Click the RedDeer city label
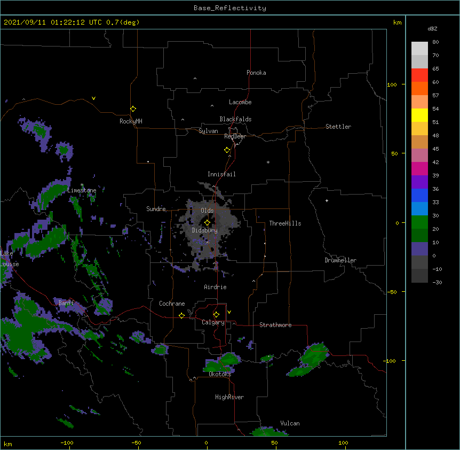The height and width of the screenshot is (450, 460). (x=235, y=136)
